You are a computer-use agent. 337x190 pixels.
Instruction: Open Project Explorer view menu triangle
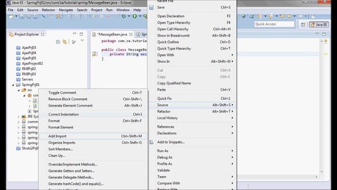(82, 41)
